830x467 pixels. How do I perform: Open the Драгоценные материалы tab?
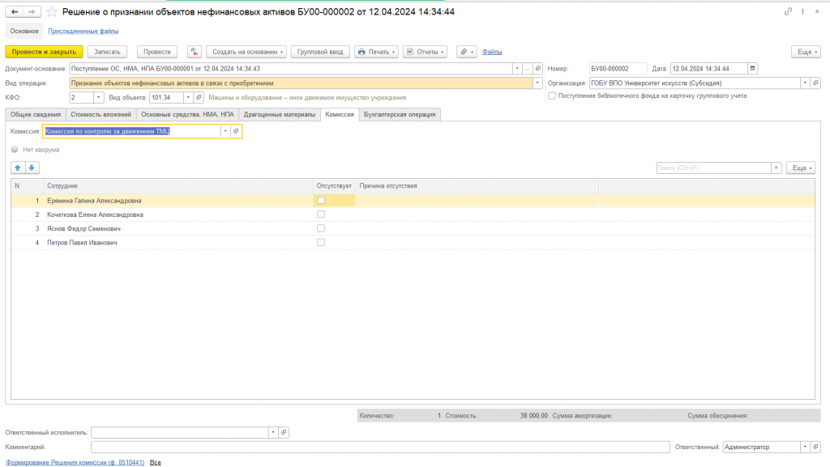(280, 115)
